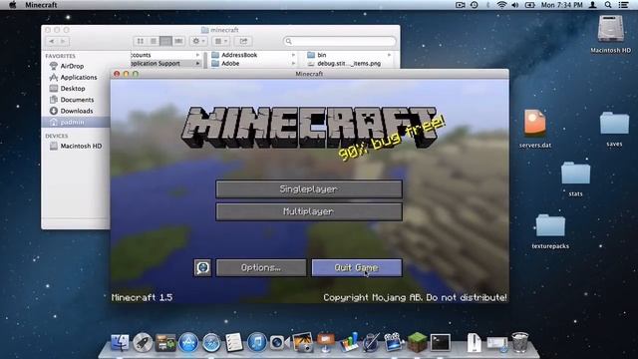Switch Finder to Cover Flow view

click(x=178, y=41)
